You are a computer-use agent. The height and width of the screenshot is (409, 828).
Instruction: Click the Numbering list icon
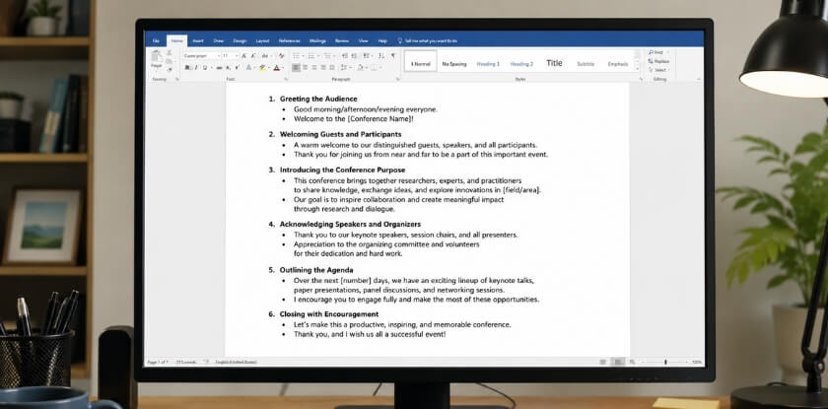[311, 56]
